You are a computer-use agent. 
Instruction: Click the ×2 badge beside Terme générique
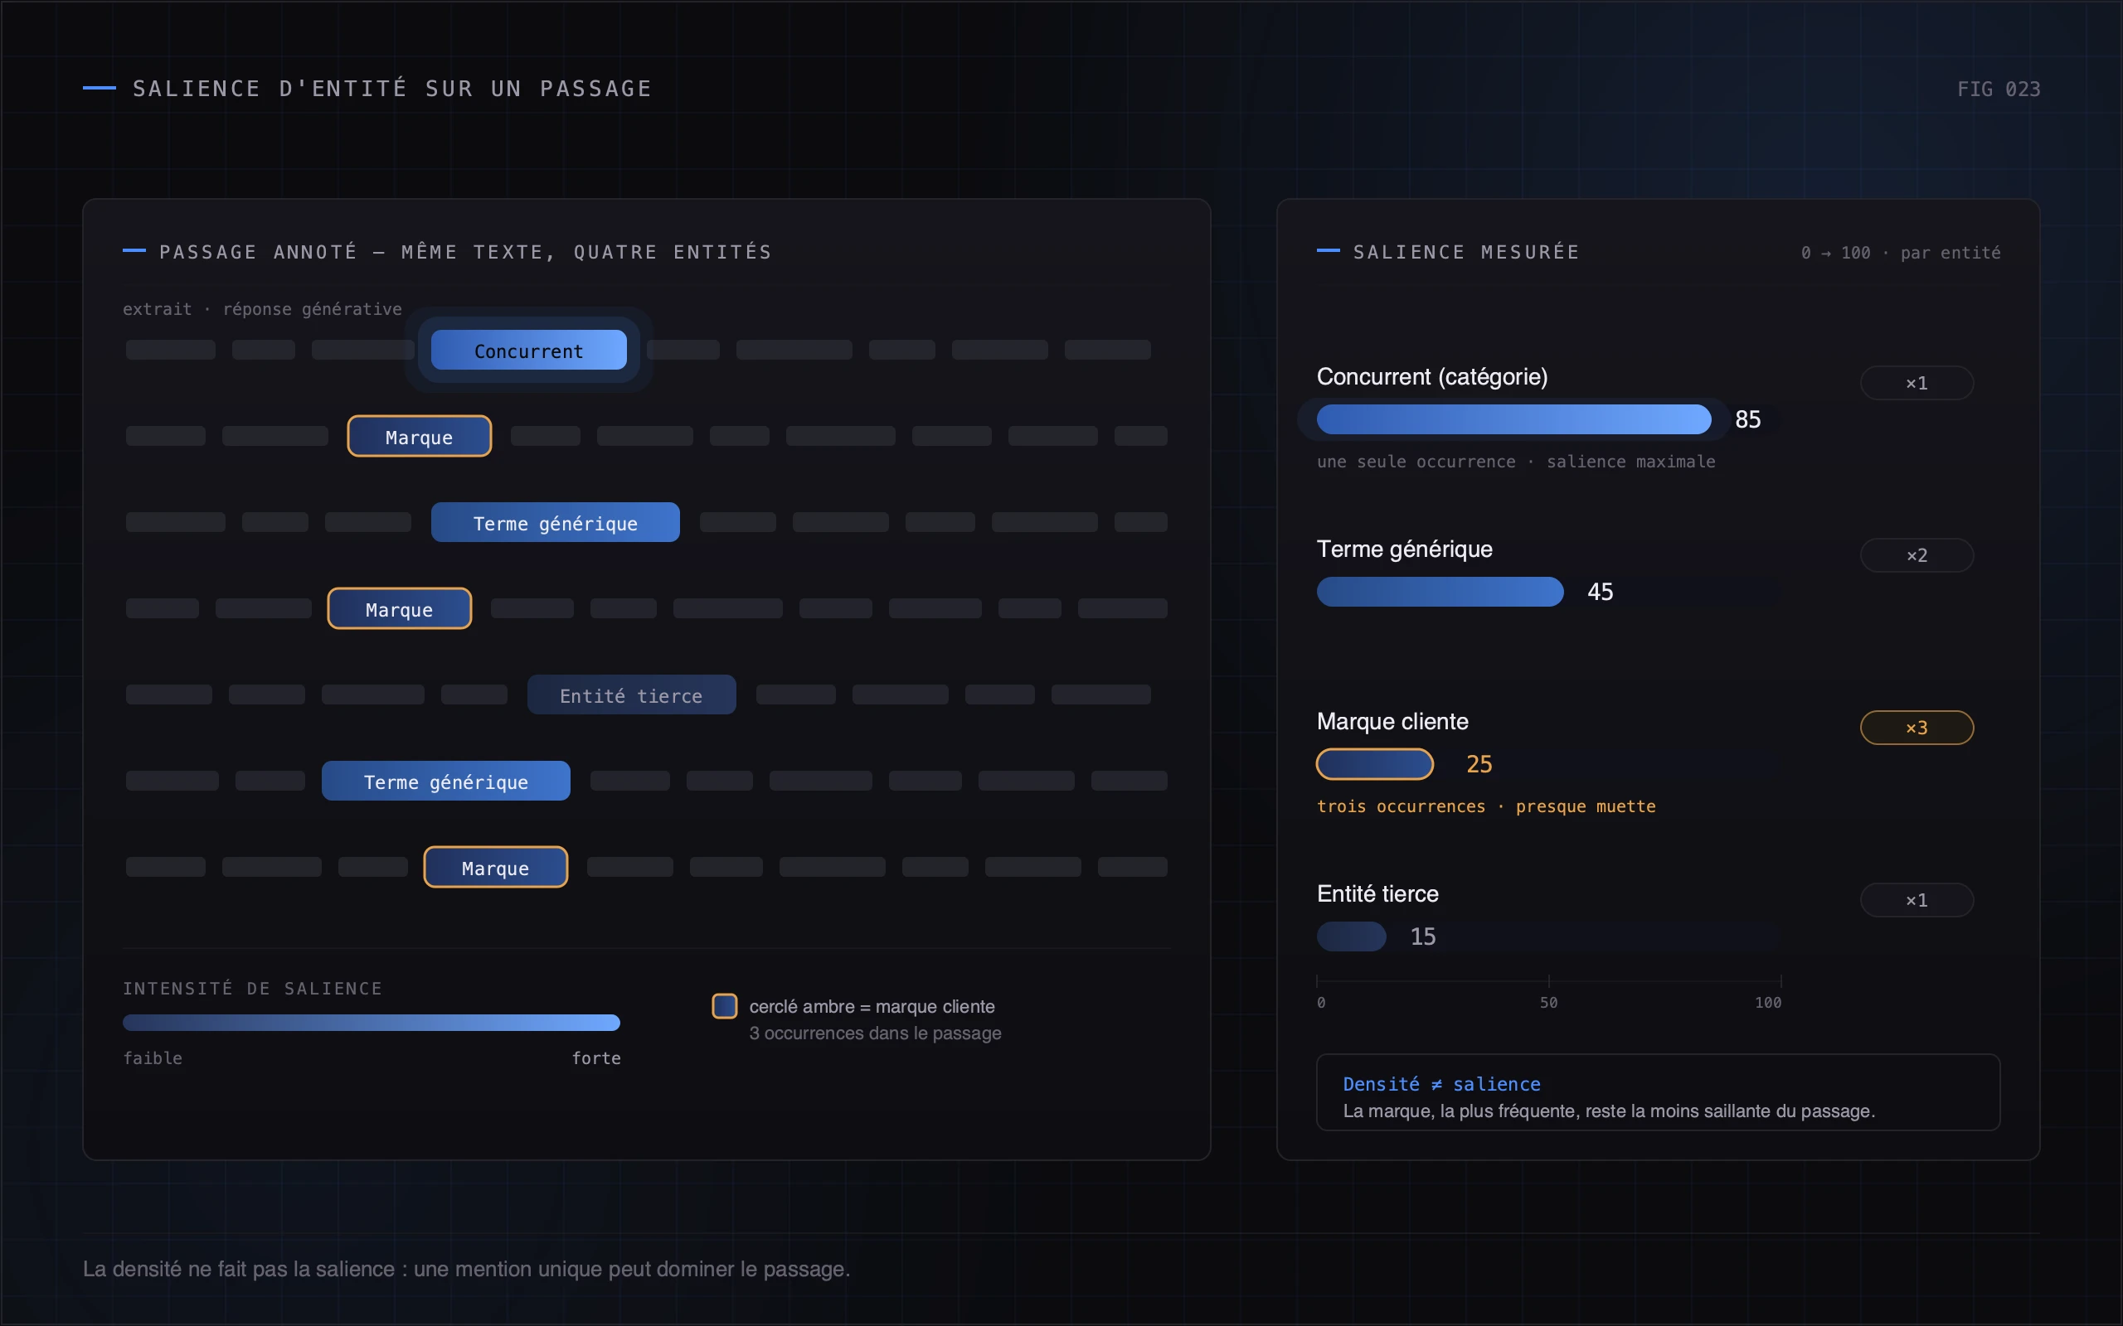(x=1916, y=555)
